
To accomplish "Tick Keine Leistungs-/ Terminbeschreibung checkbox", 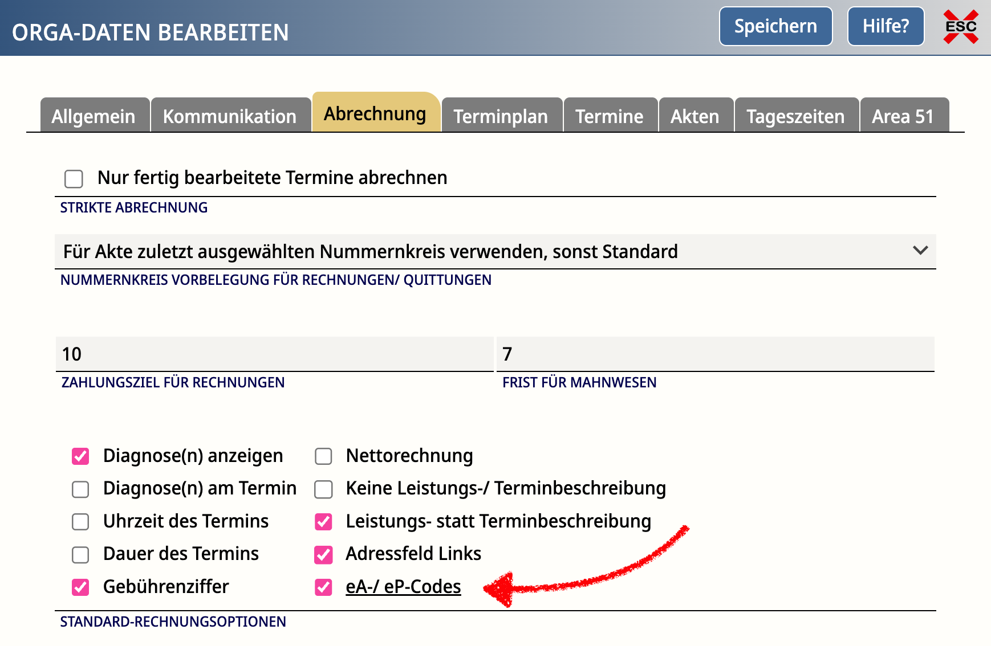I will point(323,489).
